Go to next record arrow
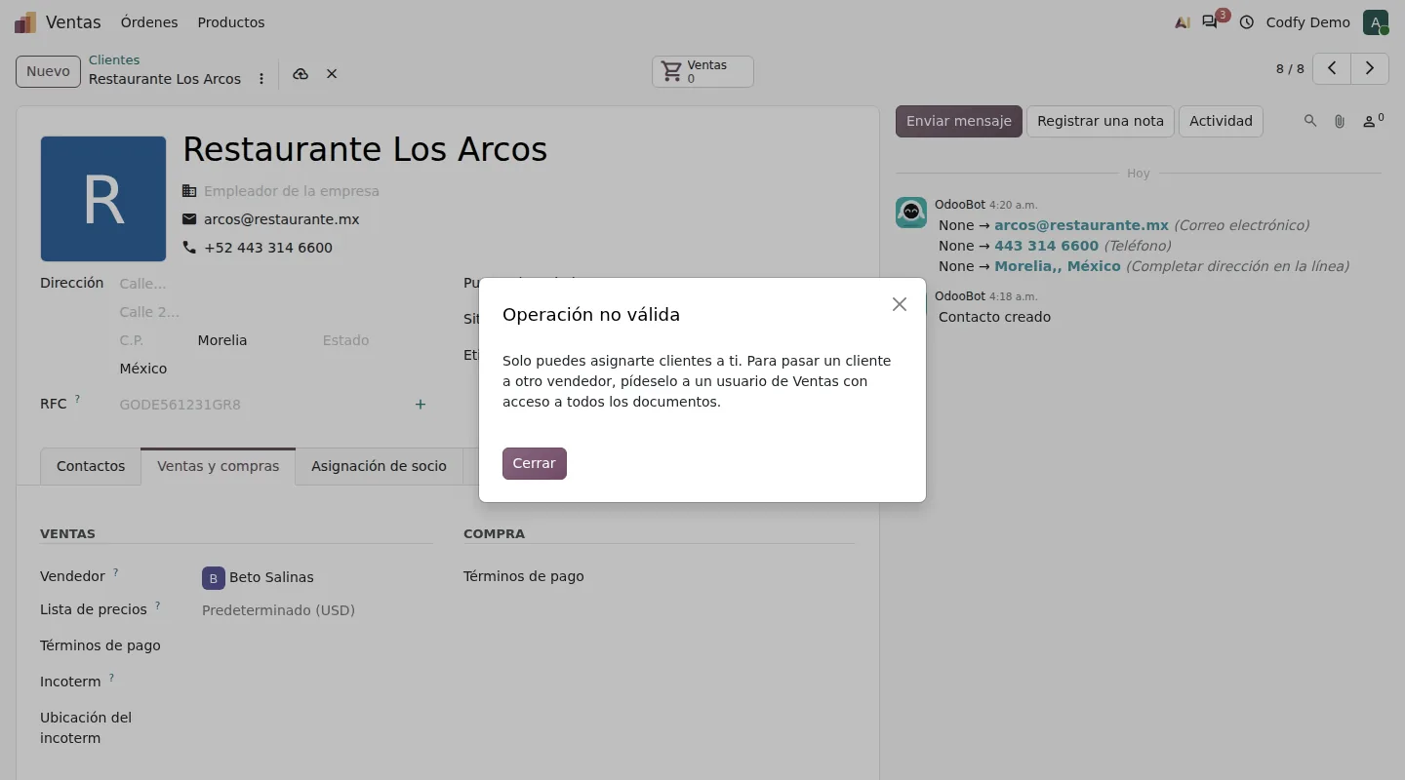Viewport: 1405px width, 780px height. pyautogui.click(x=1370, y=68)
